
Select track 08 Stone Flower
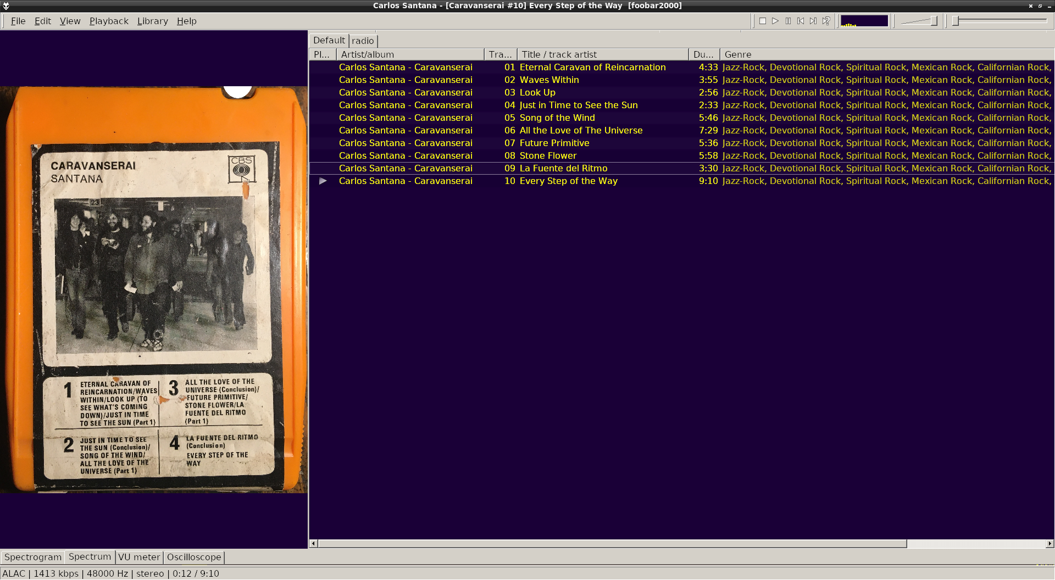(x=681, y=155)
